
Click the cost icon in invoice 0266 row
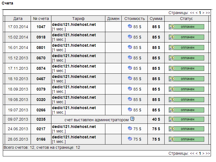pyautogui.click(x=130, y=110)
